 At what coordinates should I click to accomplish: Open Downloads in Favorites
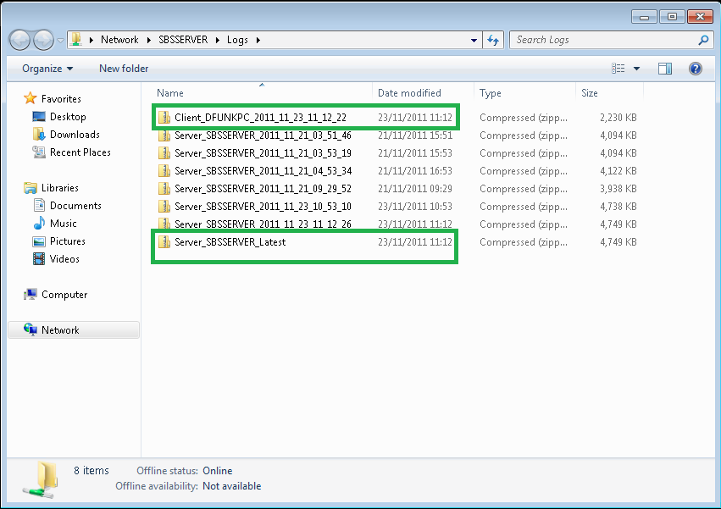point(75,135)
